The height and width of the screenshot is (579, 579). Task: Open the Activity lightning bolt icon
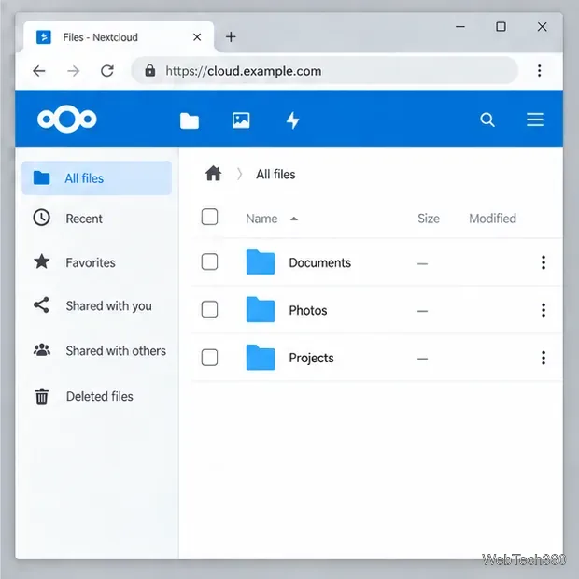293,120
